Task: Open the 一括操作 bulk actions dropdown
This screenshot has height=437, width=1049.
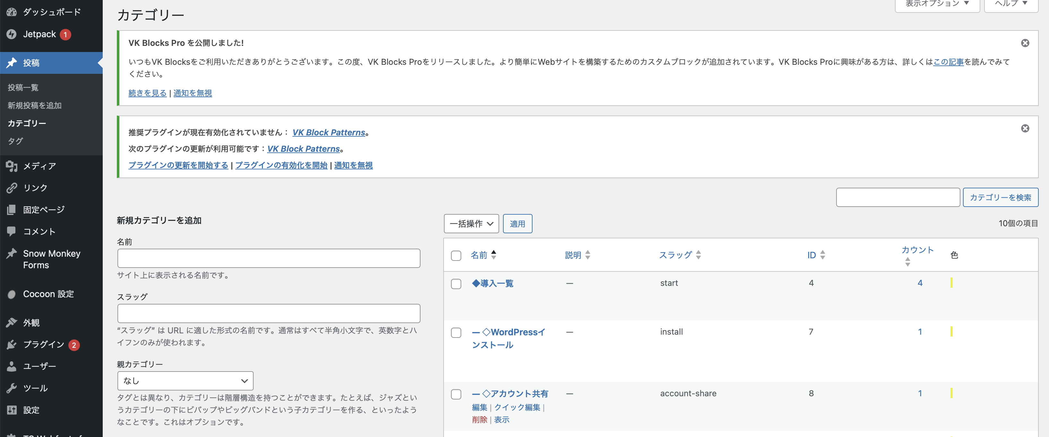Action: tap(471, 224)
